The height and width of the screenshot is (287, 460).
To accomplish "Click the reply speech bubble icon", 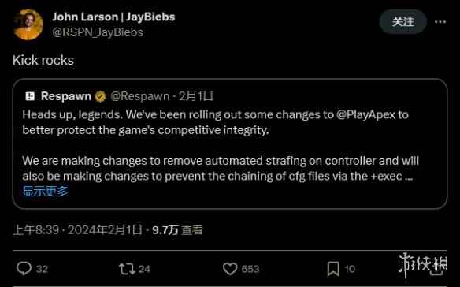I will 24,268.
